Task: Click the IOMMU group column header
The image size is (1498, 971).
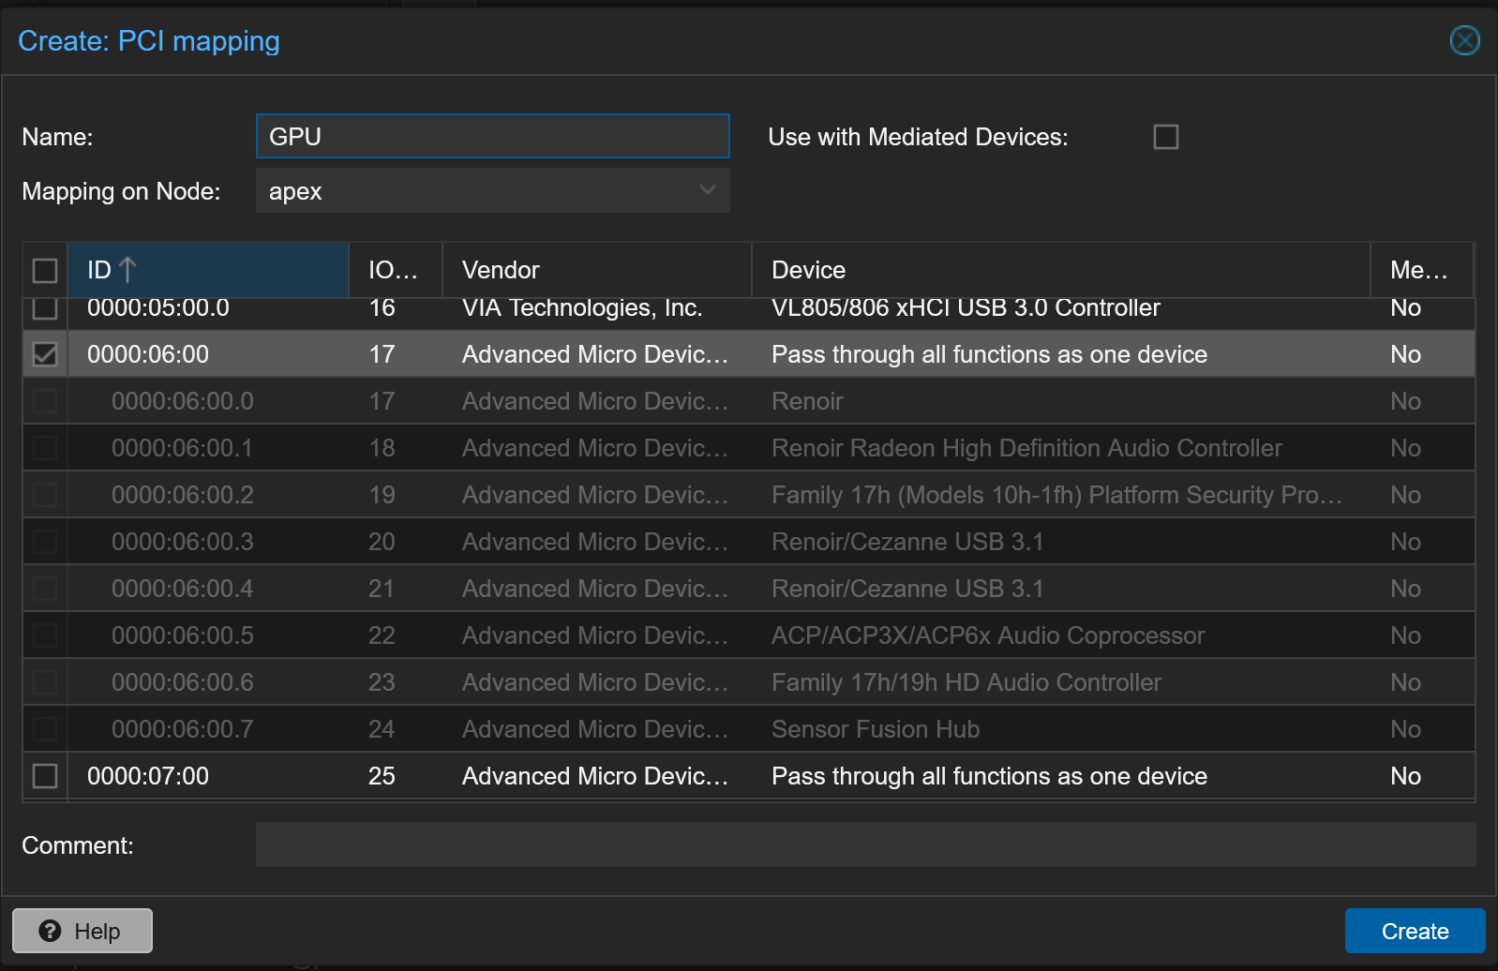Action: (394, 270)
